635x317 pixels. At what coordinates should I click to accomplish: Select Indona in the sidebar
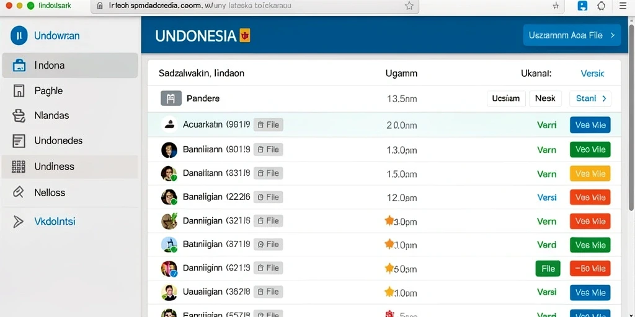69,66
